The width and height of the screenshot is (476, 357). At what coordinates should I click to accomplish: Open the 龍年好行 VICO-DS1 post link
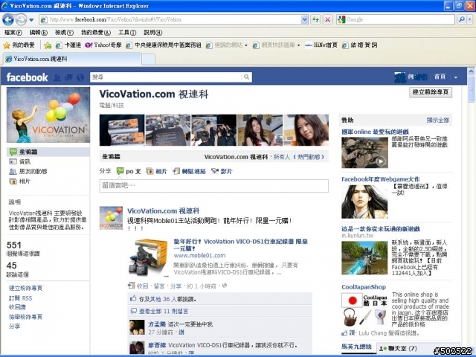pyautogui.click(x=241, y=245)
